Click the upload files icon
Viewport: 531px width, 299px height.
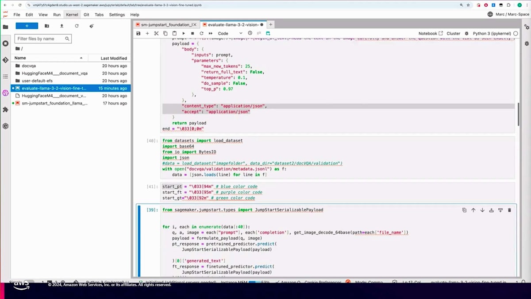62,26
